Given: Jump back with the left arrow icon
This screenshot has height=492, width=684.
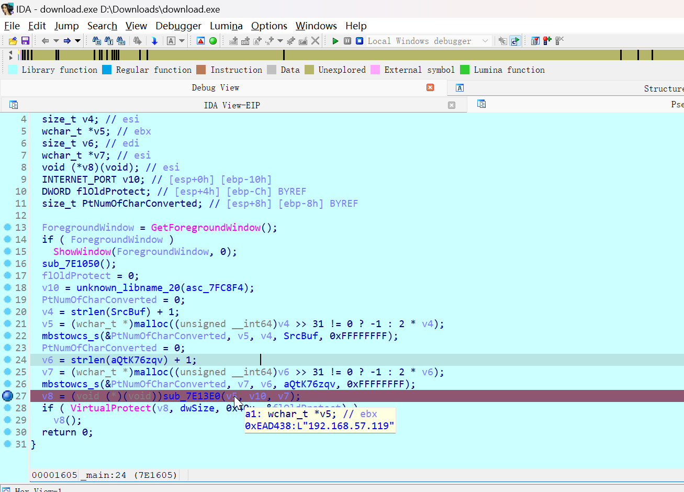Looking at the screenshot, I should [45, 41].
